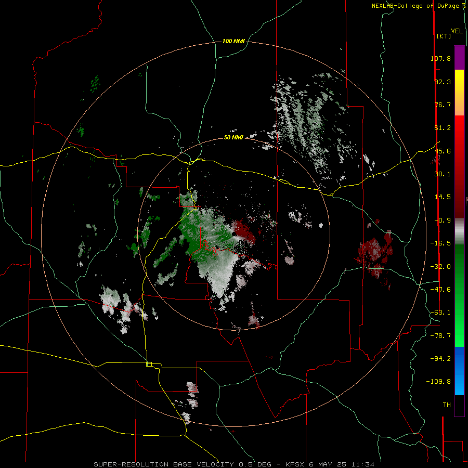
Task: Click the "KFSX" station ID in caption
Action: (295, 464)
